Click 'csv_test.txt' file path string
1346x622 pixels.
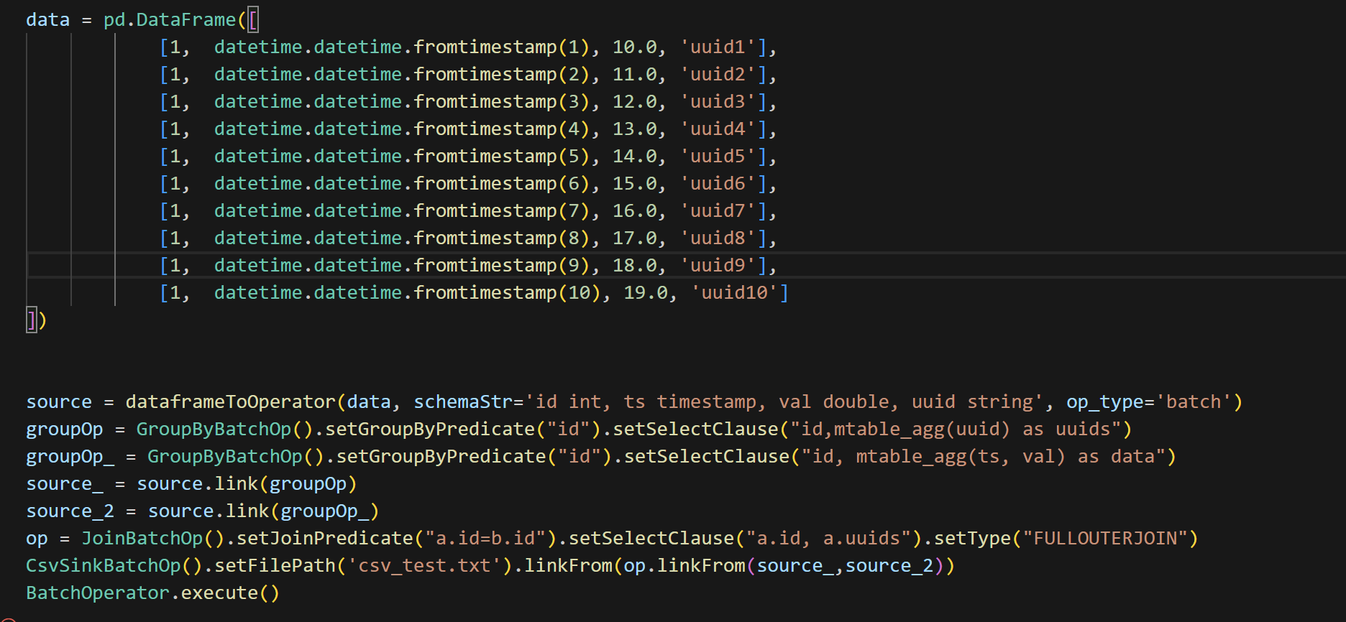424,566
